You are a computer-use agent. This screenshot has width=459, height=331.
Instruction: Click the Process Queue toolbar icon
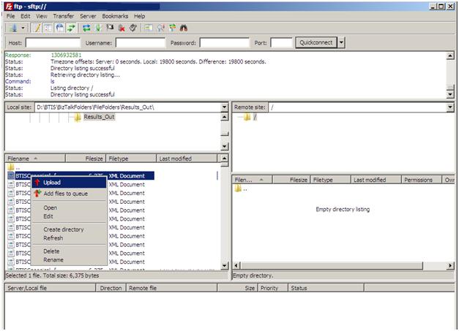coord(98,28)
